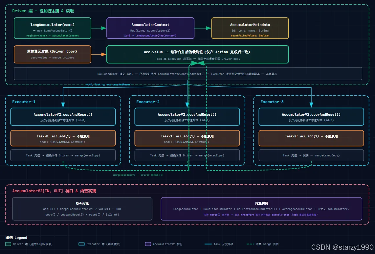Click the 'AccumulatorMetadata' title
375x254 pixels.
click(250, 25)
